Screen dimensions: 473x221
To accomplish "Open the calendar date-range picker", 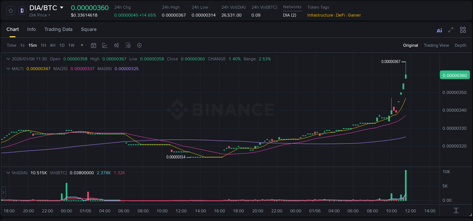I will 93,45.
